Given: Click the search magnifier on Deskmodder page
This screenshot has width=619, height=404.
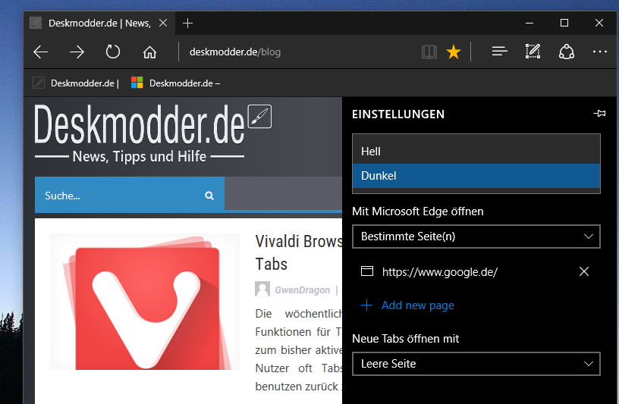Looking at the screenshot, I should [209, 196].
